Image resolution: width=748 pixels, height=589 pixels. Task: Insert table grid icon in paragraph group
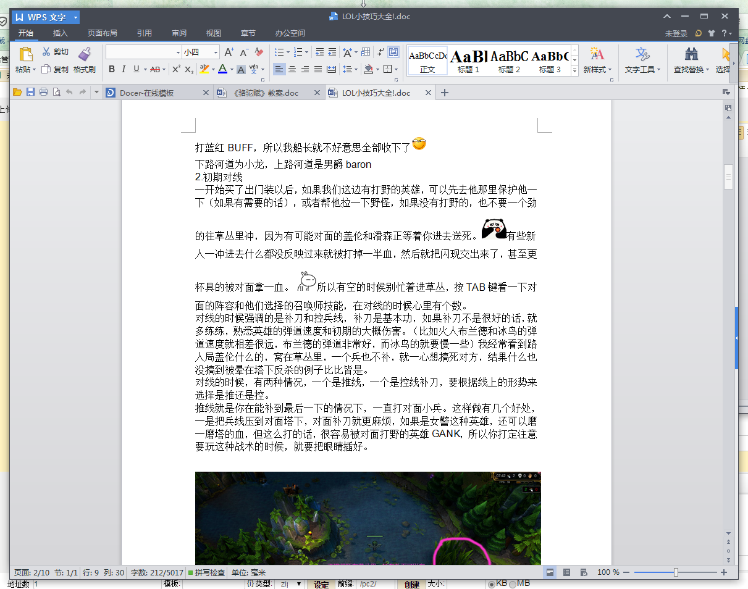click(366, 52)
